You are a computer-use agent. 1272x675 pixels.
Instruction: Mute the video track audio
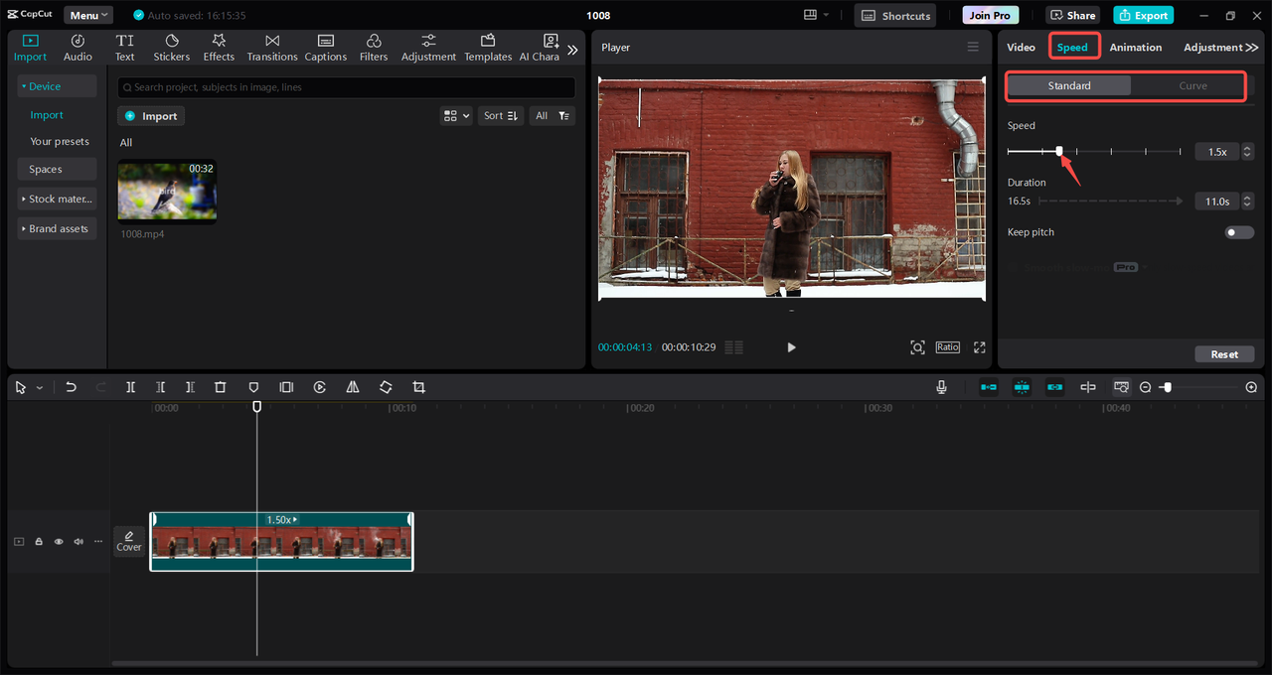point(79,542)
